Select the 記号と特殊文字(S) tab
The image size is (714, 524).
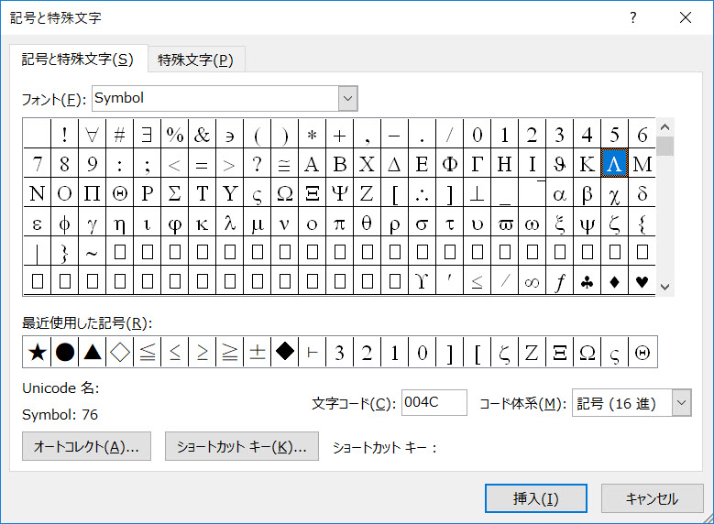[78, 60]
